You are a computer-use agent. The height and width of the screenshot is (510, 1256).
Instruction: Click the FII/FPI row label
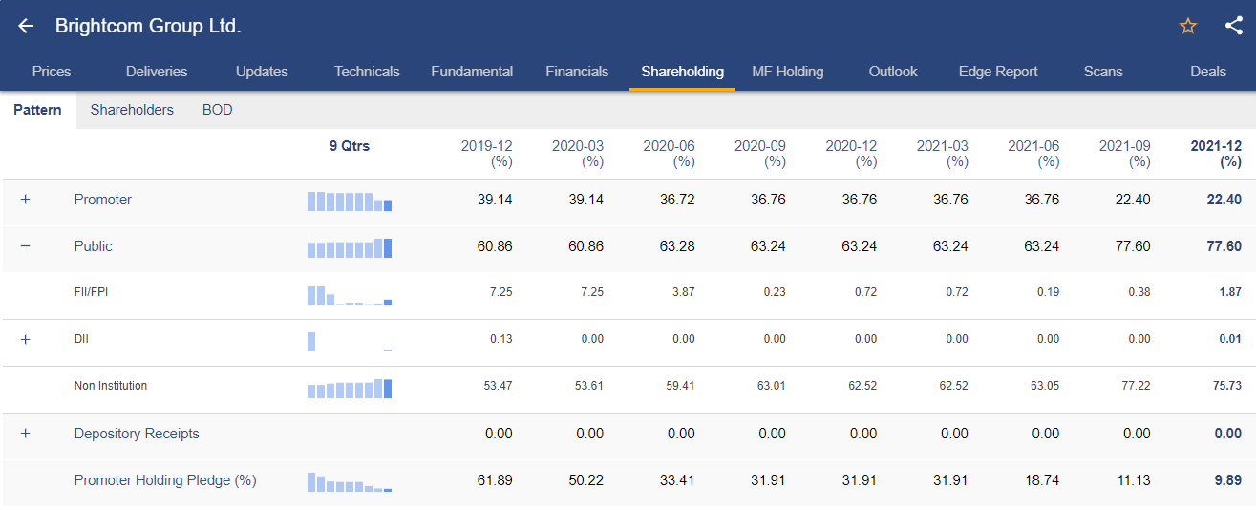pos(91,292)
